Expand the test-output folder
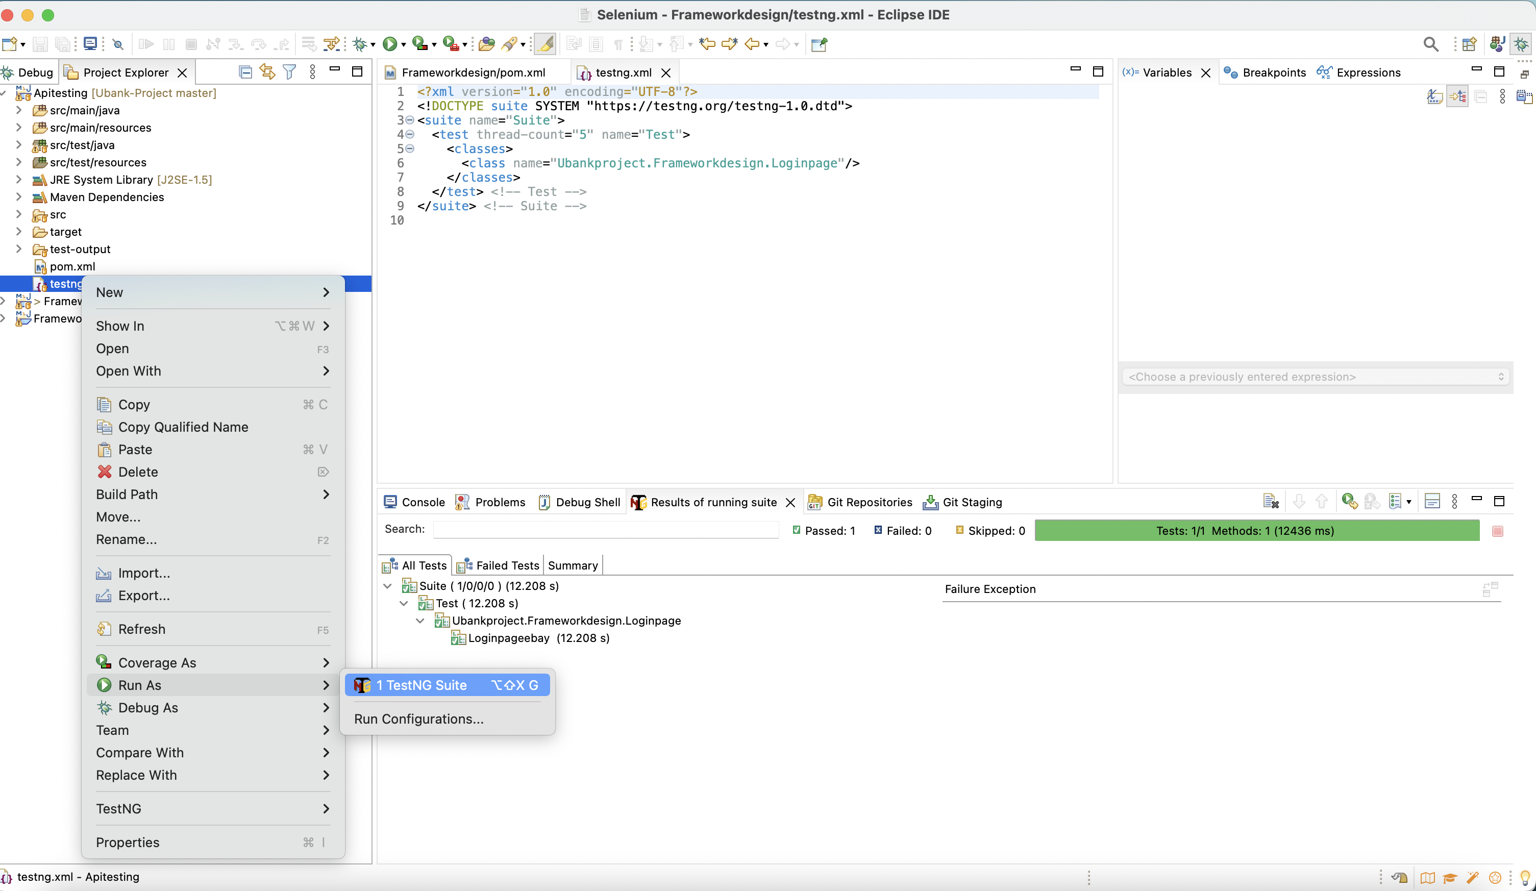 pos(19,249)
